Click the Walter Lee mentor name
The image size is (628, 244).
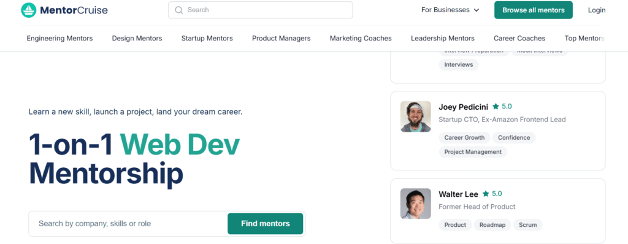click(458, 194)
